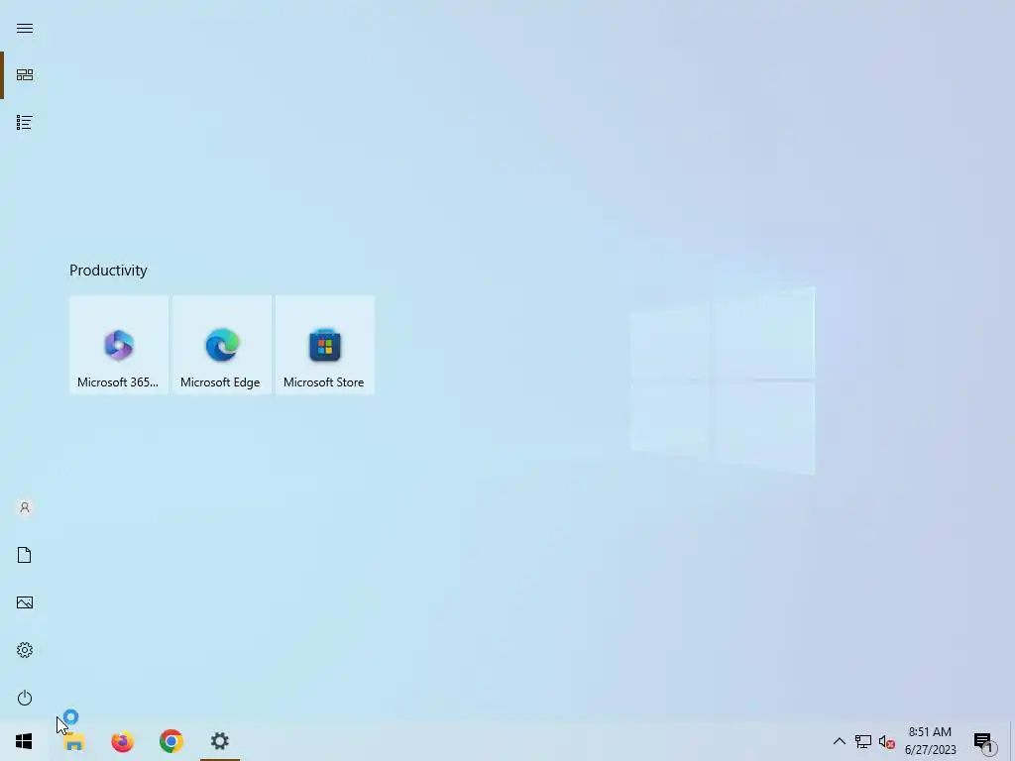Open the Action Center notifications
The image size is (1015, 761).
984,741
